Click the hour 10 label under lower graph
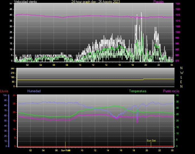Image resolution: width=195 pixels, height=154 pixels. click(82, 150)
